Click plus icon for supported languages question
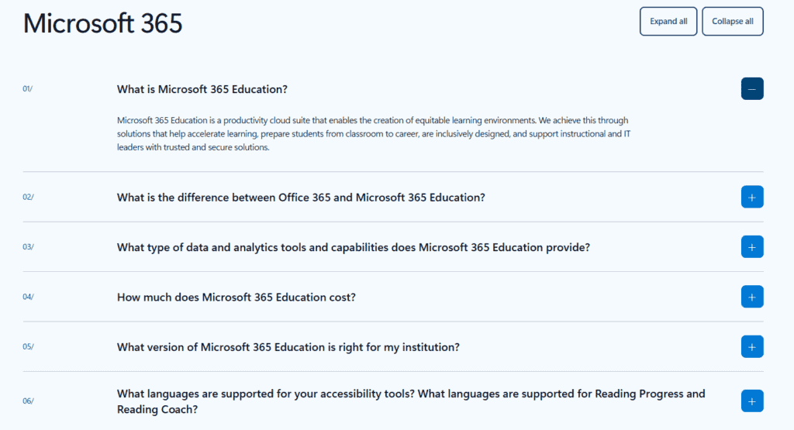Screen dimensions: 794x430 pyautogui.click(x=751, y=401)
